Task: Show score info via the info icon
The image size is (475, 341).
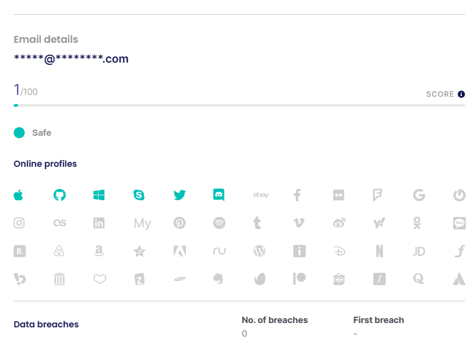Action: 461,94
